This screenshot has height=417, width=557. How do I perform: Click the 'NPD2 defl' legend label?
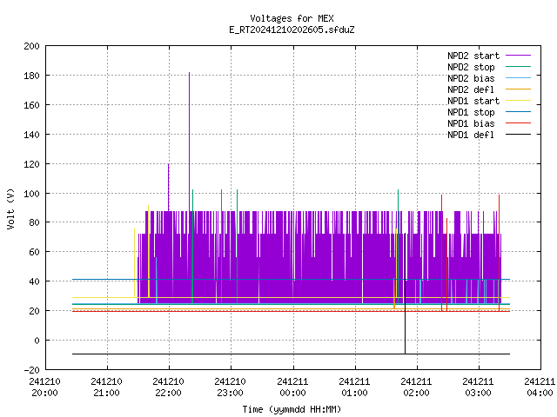(x=471, y=89)
